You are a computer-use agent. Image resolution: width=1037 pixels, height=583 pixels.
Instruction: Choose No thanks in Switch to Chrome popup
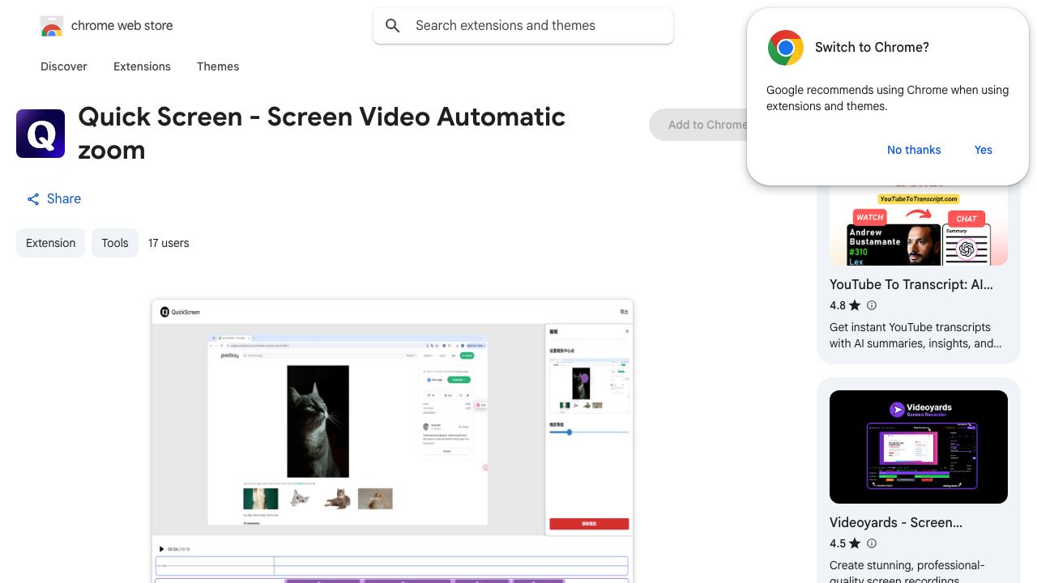914,150
